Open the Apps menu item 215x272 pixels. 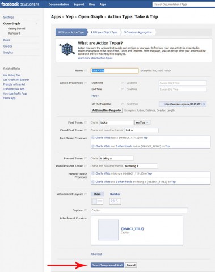click(103, 5)
